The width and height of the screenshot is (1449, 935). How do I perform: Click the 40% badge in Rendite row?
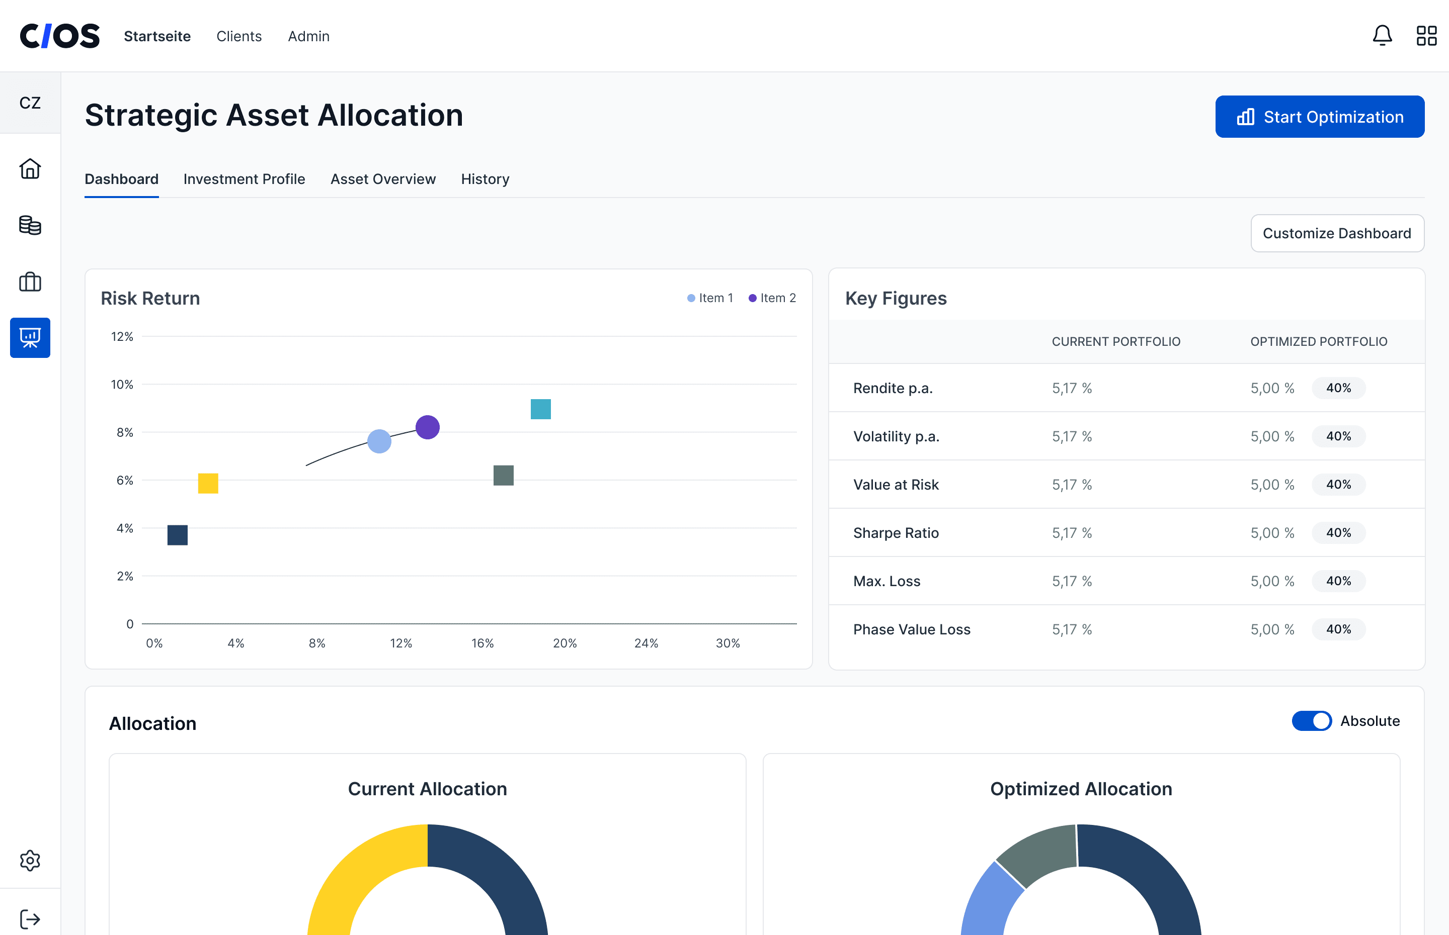(1338, 388)
